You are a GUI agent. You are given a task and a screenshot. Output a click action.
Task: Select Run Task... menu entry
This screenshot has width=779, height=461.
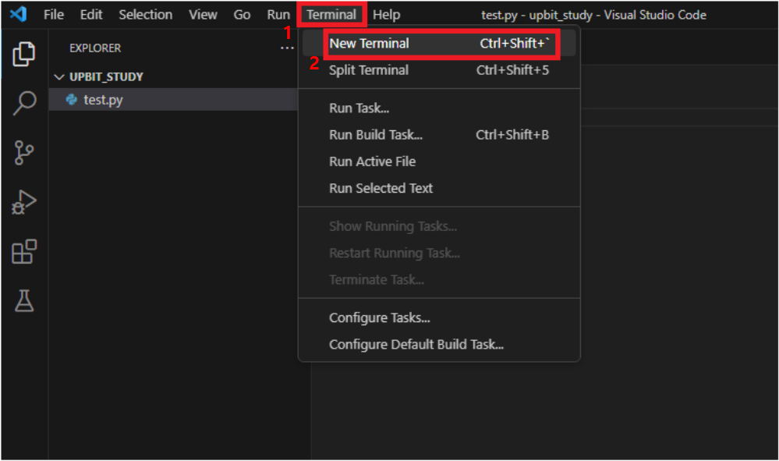[x=439, y=108]
